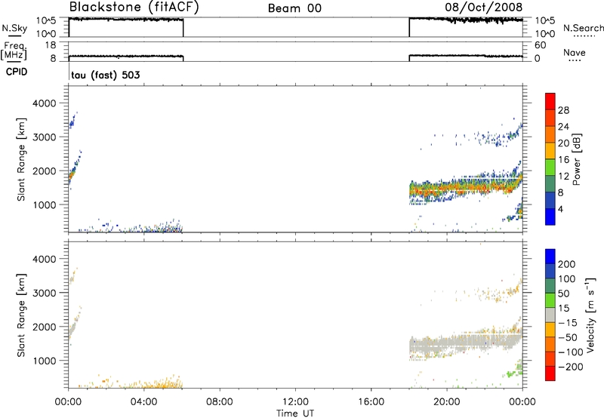Click the "16:00" time tick label

(x=371, y=402)
